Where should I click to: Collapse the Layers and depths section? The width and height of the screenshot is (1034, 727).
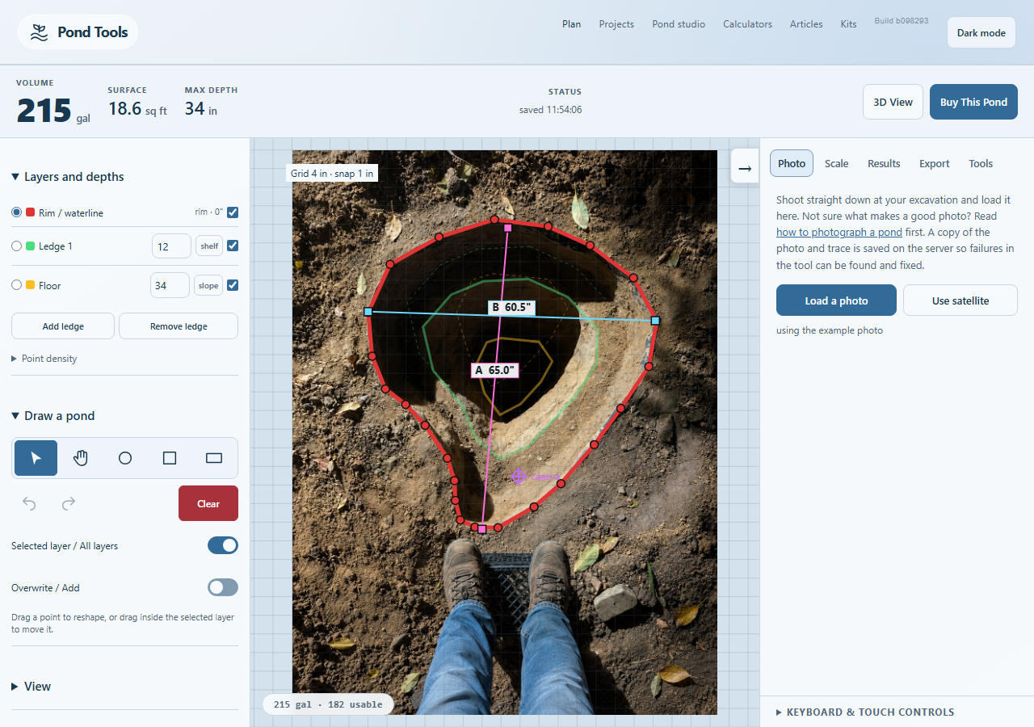pos(68,177)
